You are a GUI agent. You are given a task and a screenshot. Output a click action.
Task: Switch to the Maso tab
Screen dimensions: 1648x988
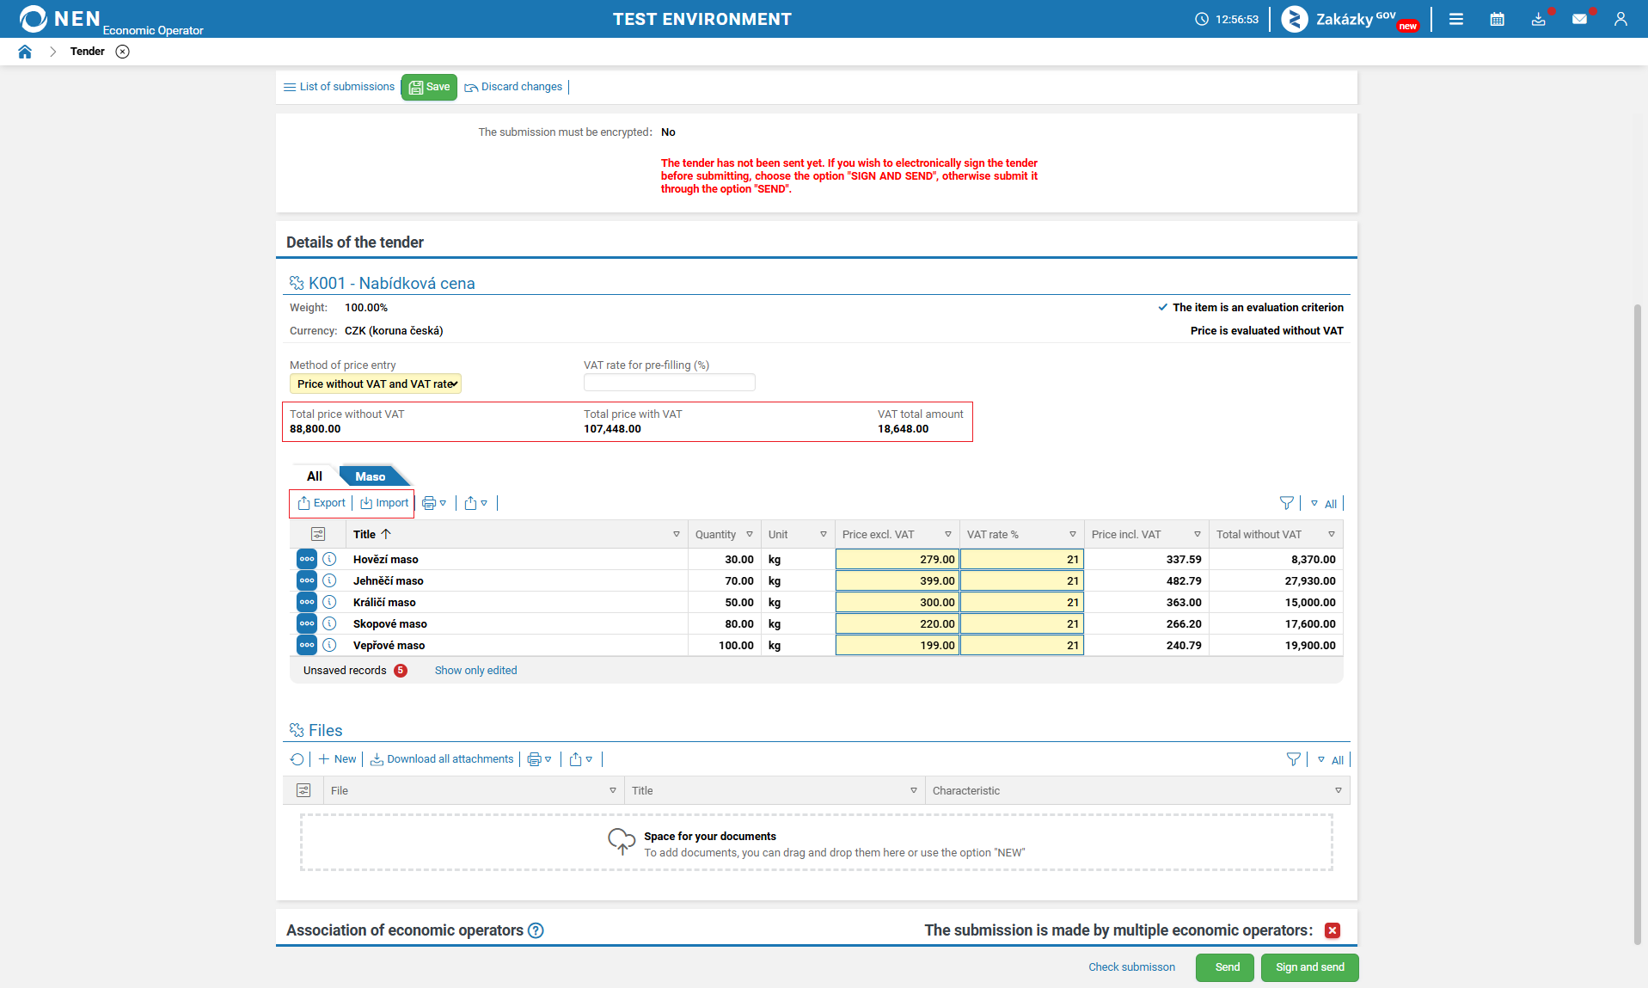coord(371,476)
